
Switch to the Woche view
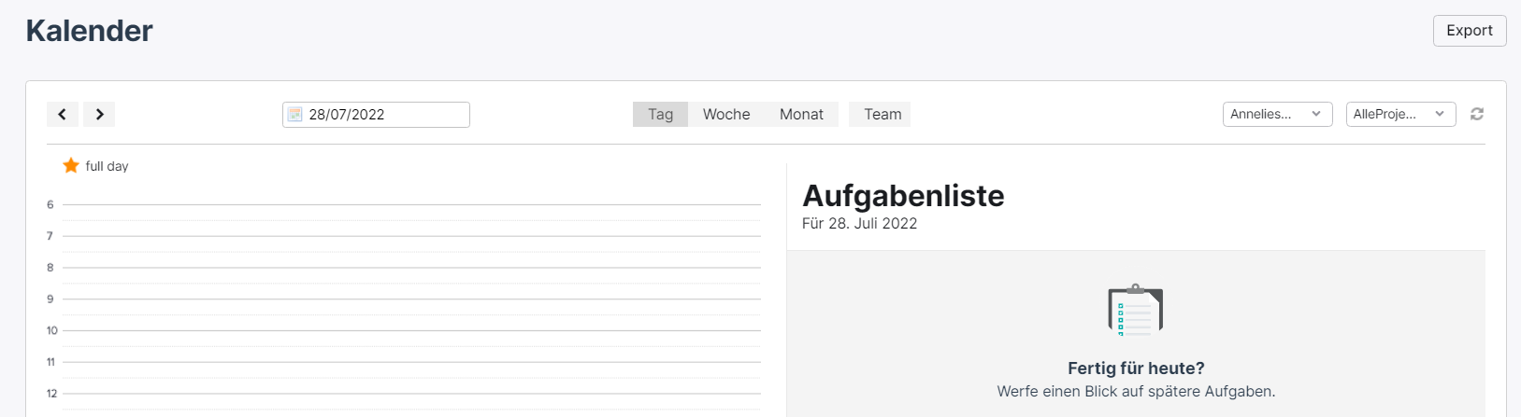coord(726,114)
